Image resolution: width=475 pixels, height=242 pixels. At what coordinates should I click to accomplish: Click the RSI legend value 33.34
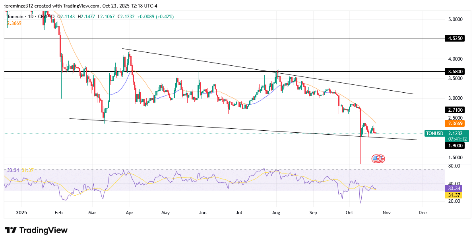13,170
